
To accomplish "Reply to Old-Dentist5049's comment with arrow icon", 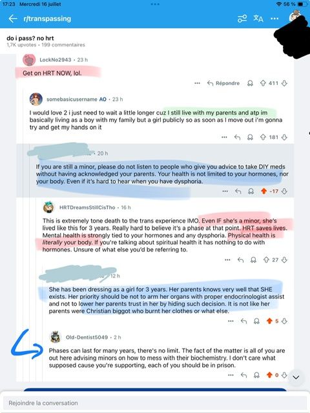I will [244, 375].
